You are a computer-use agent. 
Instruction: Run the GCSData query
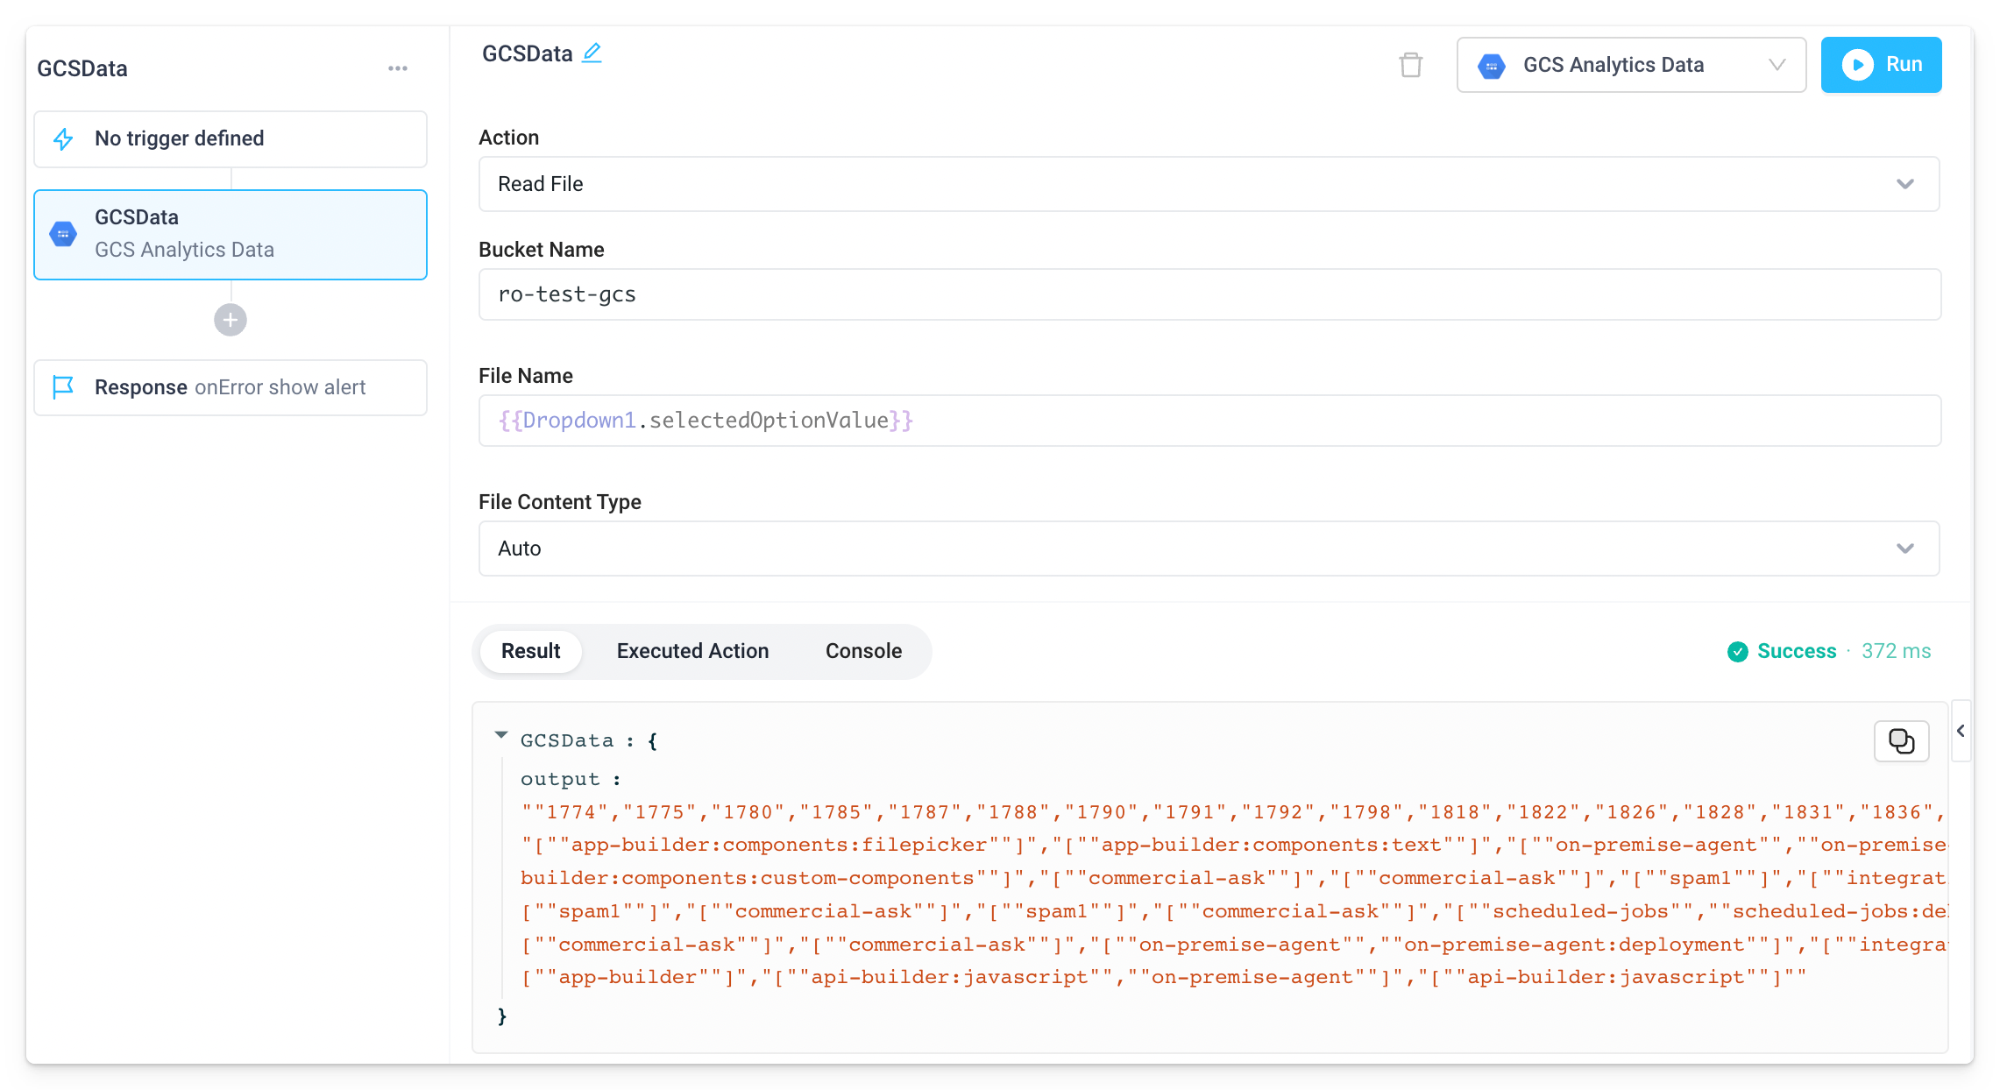(1881, 65)
